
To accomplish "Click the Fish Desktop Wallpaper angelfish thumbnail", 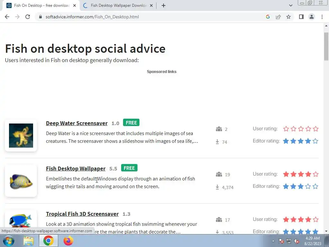I will 21,181.
